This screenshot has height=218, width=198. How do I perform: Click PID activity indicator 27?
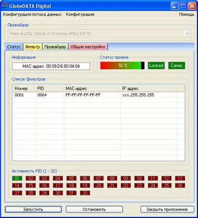17,193
